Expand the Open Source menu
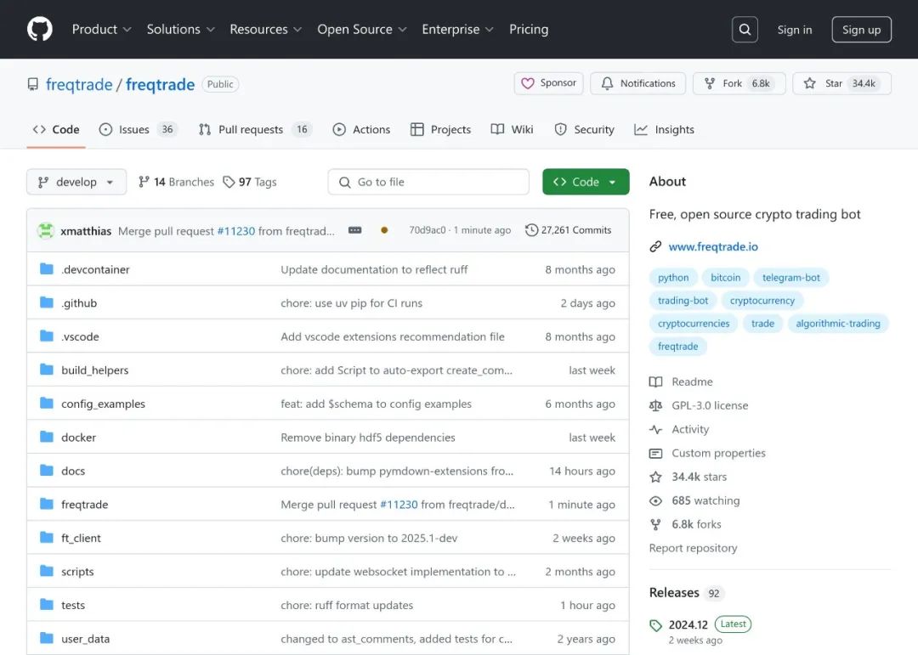 pos(362,29)
